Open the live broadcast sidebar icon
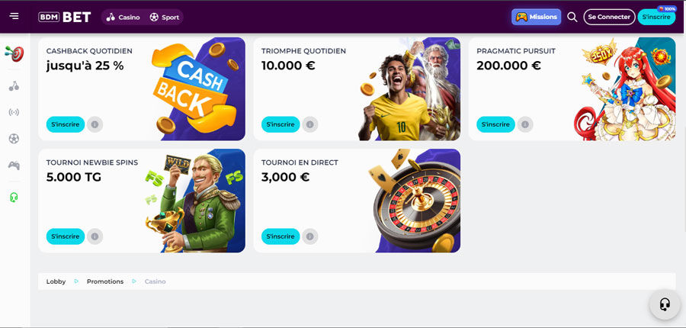The image size is (686, 328). 14,112
